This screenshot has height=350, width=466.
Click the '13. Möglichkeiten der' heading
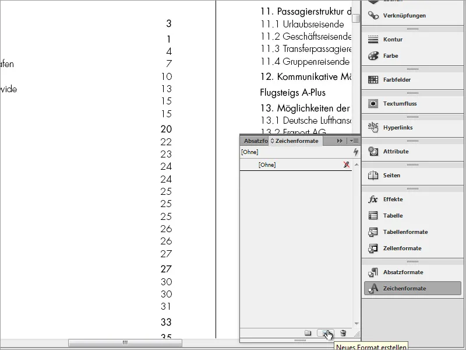tap(305, 108)
